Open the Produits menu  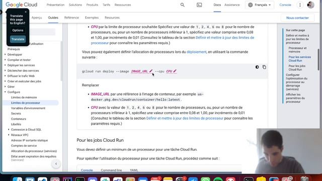tap(92, 5)
